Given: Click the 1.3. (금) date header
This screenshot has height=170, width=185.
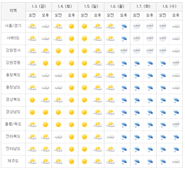Looking at the screenshot, I should click(x=39, y=6).
